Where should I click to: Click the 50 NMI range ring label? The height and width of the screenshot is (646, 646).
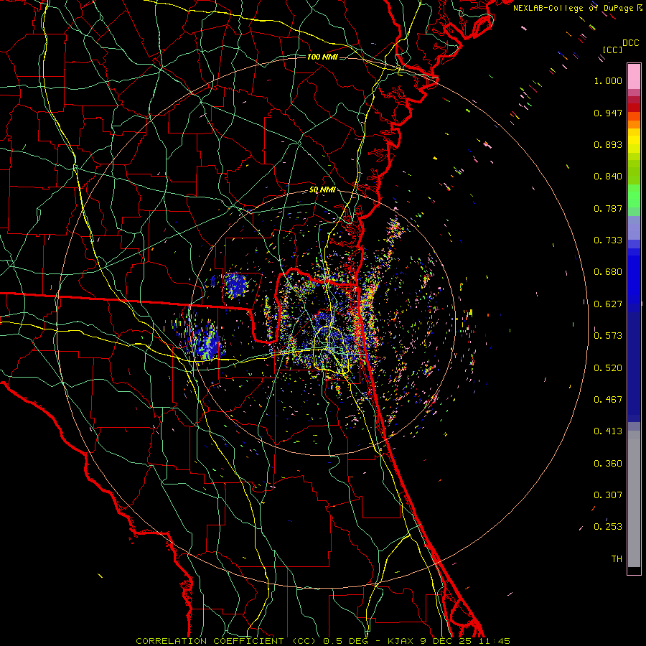(x=322, y=190)
